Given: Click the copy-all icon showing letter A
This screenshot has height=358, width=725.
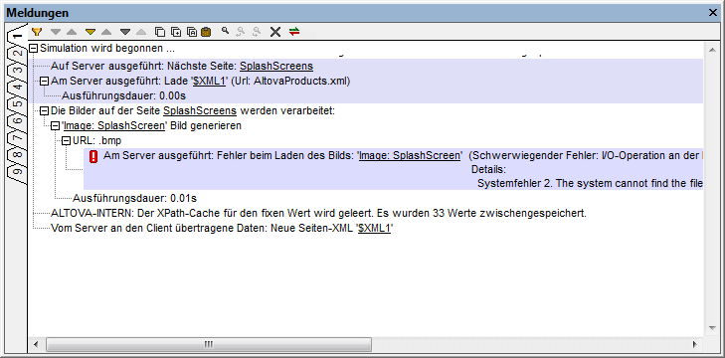Looking at the screenshot, I should (x=191, y=32).
